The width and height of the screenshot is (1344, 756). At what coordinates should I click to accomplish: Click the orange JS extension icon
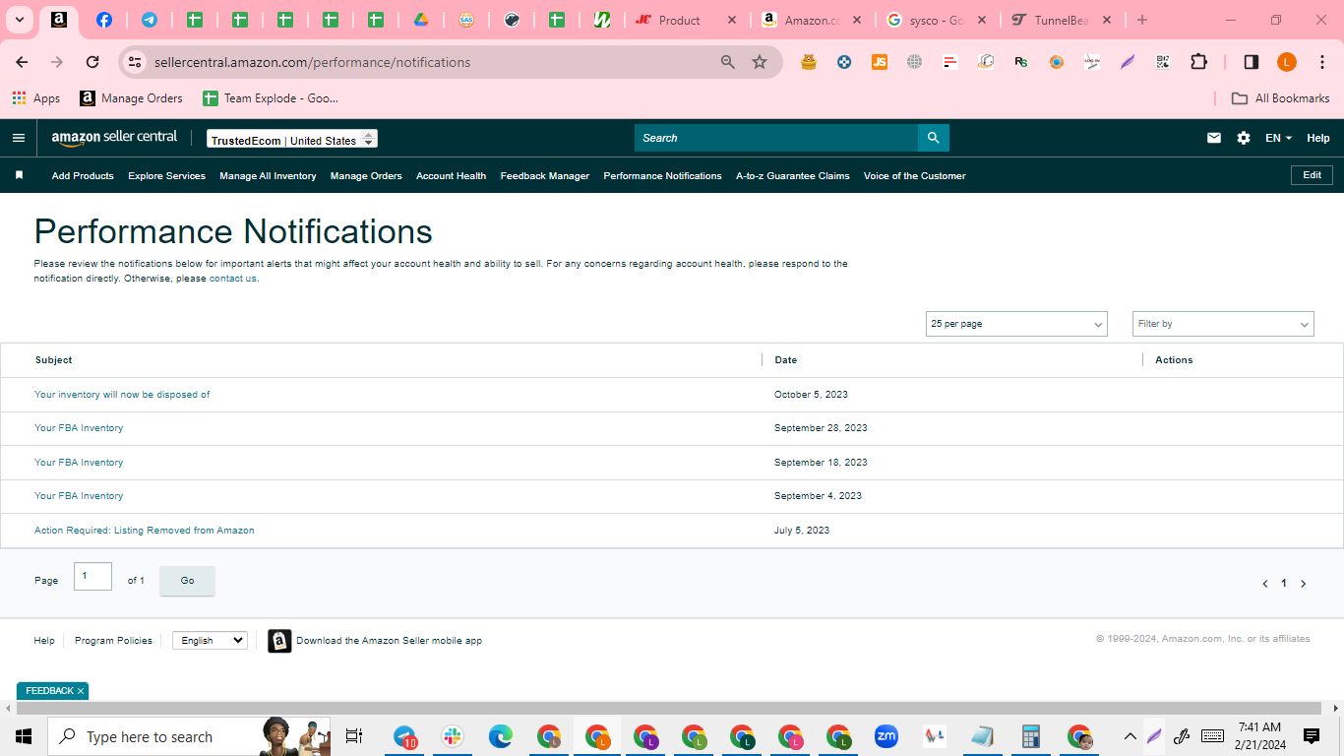(x=880, y=62)
